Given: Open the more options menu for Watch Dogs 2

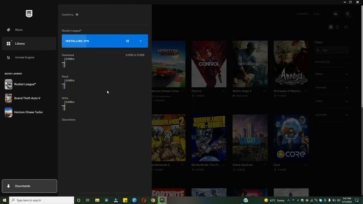Looking at the screenshot, I should coord(265,91).
